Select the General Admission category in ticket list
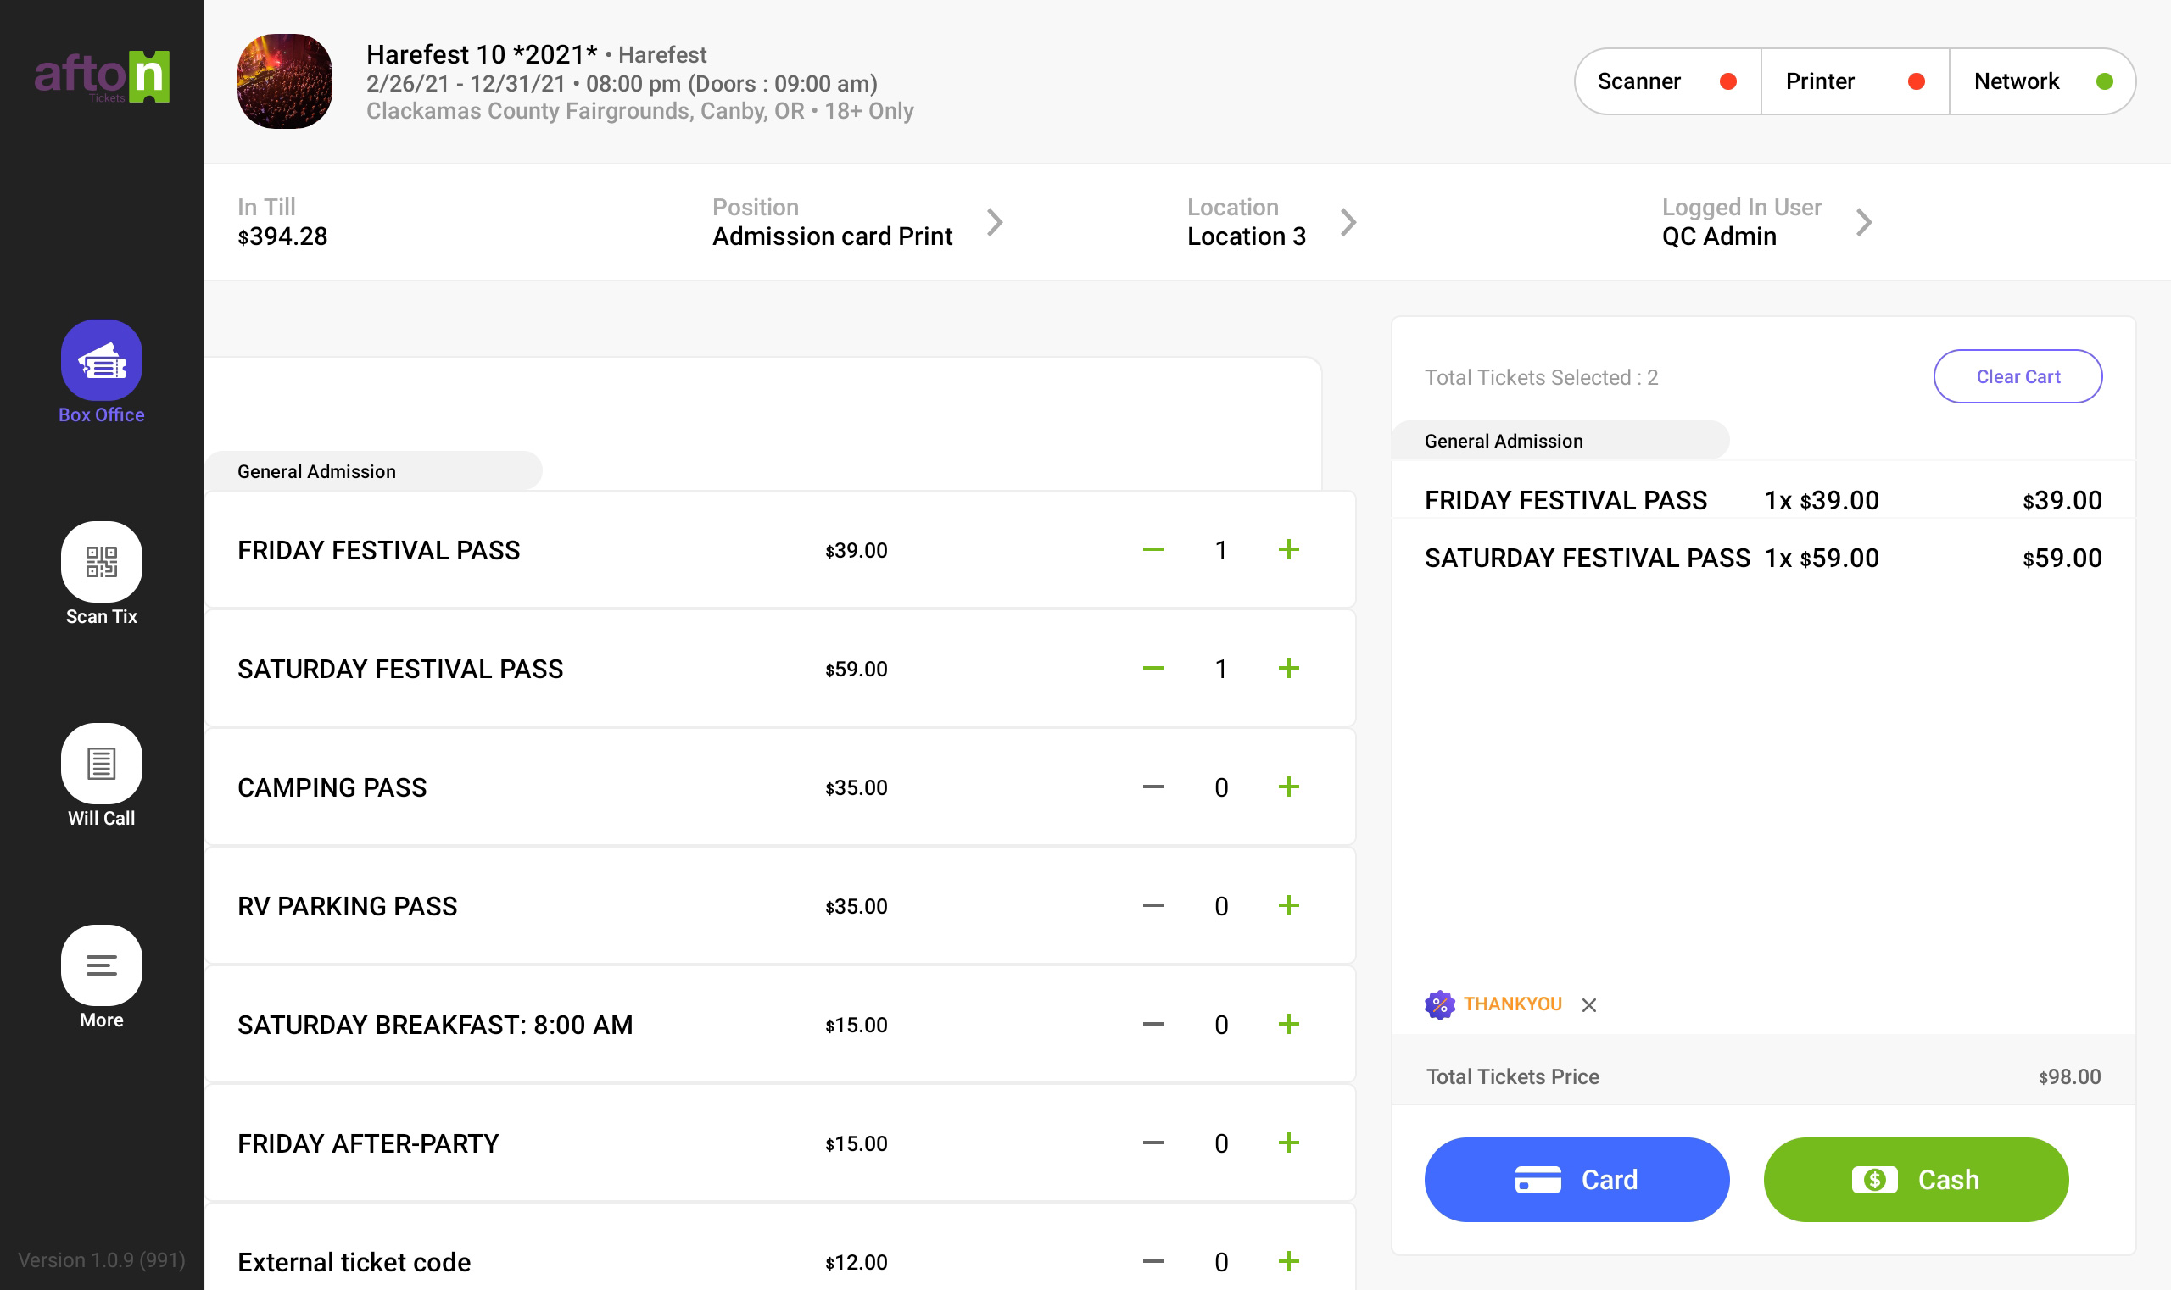 tap(374, 471)
